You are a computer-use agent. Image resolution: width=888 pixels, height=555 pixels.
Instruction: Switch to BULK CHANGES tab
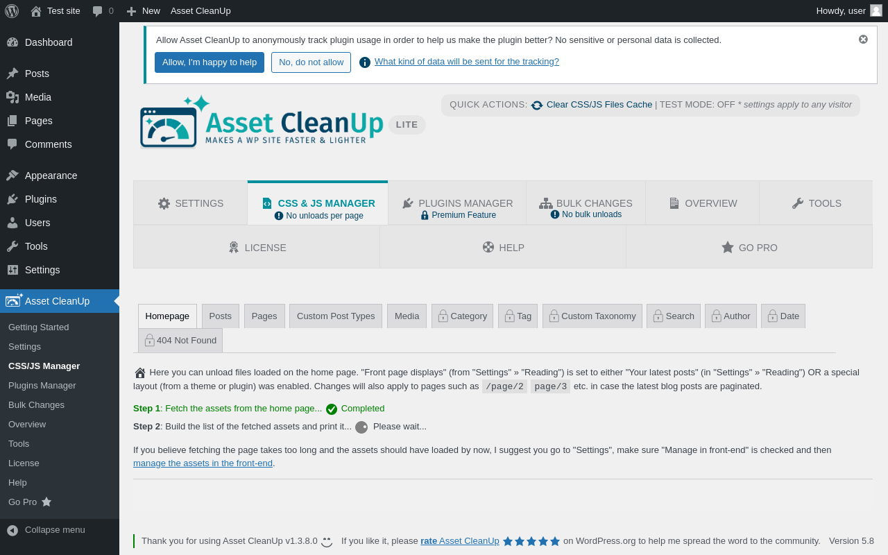click(x=586, y=203)
